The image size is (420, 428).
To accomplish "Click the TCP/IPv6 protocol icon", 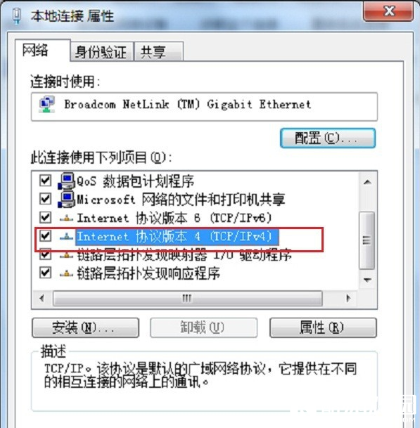I will 66,218.
